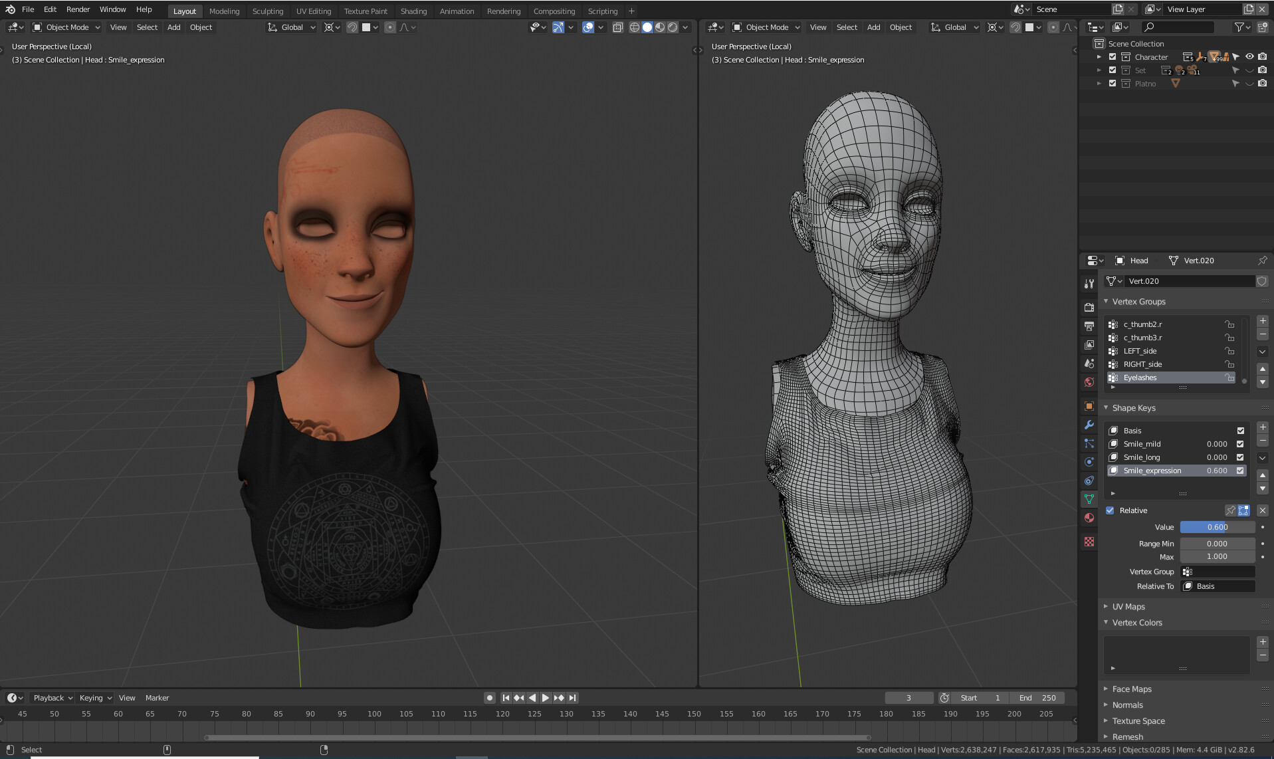Toggle X-ray in left viewport header
Image resolution: width=1274 pixels, height=759 pixels.
click(x=617, y=27)
